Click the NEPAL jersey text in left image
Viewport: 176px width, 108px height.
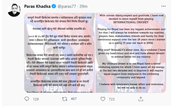click(x=54, y=89)
